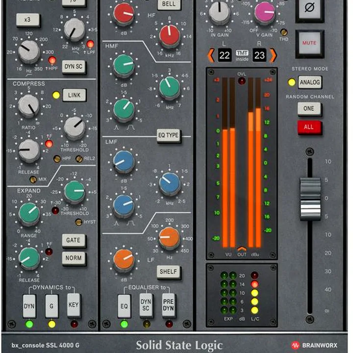Toggle the MUTE button

[x=309, y=43]
